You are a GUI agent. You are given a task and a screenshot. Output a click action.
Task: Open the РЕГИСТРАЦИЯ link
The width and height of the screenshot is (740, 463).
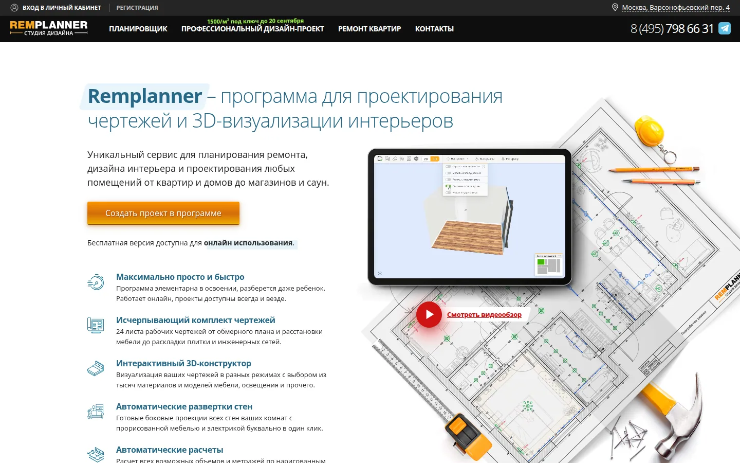pos(137,8)
